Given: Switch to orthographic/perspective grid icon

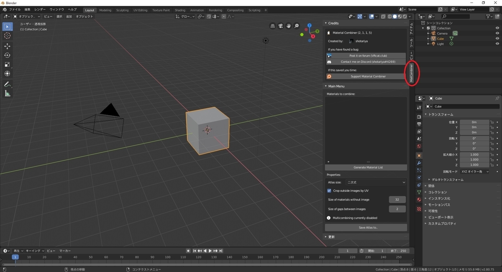Looking at the screenshot, I should (x=273, y=26).
